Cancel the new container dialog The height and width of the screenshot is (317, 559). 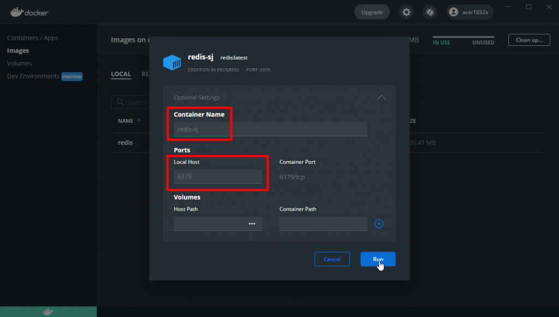(x=332, y=259)
